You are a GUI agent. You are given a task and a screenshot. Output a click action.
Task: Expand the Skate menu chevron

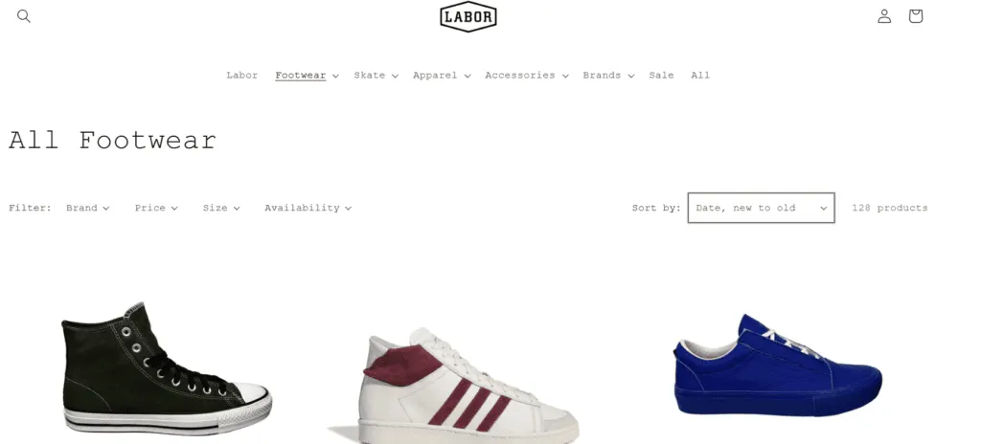(x=395, y=76)
